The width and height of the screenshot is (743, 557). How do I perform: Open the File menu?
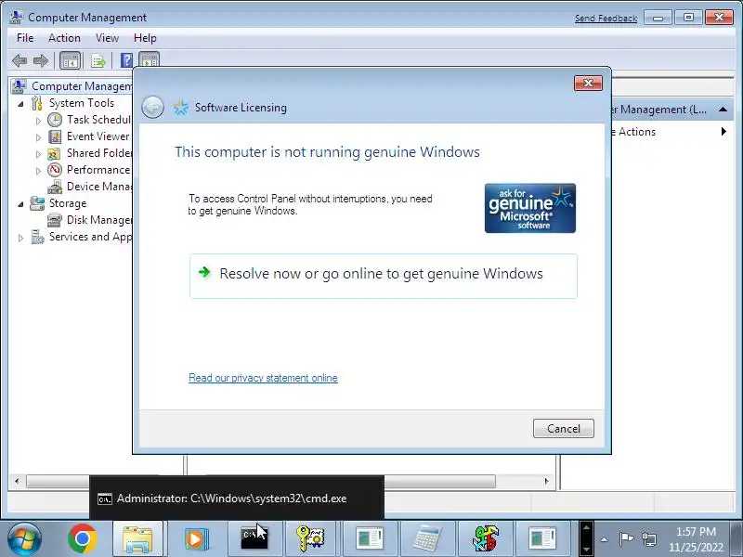coord(25,38)
